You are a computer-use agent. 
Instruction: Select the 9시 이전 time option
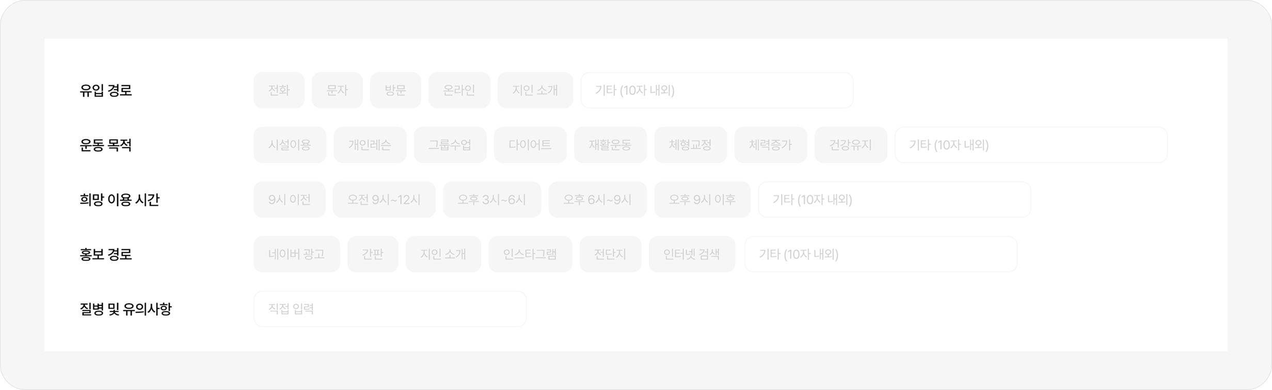[289, 200]
